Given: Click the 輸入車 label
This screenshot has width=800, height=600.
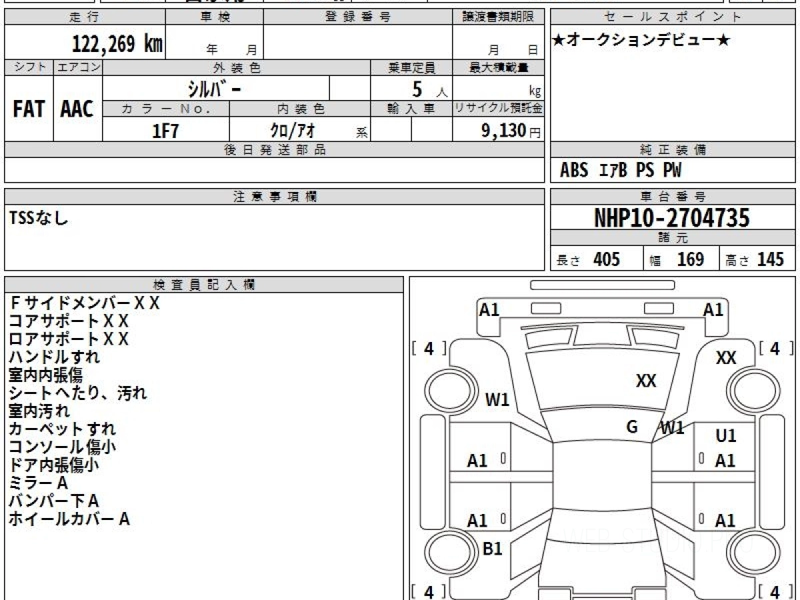Looking at the screenshot, I should click(411, 109).
